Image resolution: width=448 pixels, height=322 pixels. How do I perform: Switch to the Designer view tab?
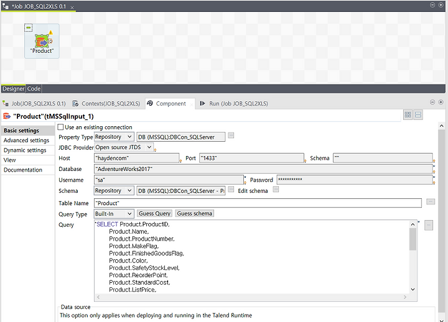tap(14, 89)
